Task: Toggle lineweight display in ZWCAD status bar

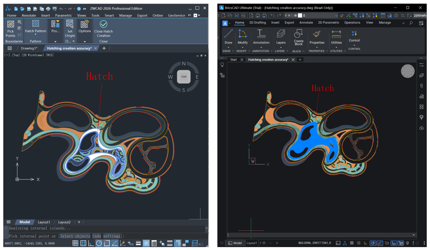Action: [138, 243]
